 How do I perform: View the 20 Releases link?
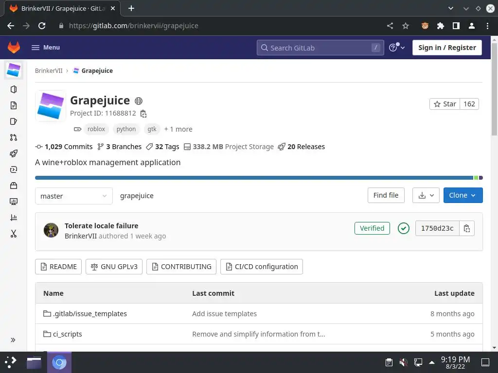(x=302, y=147)
